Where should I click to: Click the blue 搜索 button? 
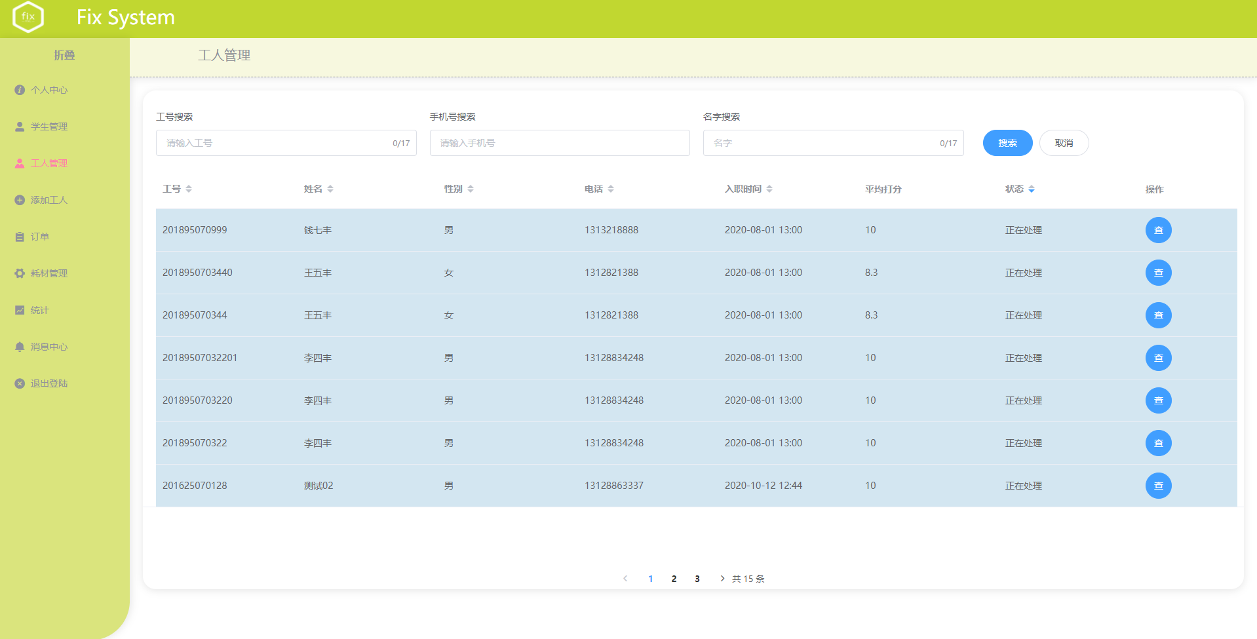coord(1007,143)
